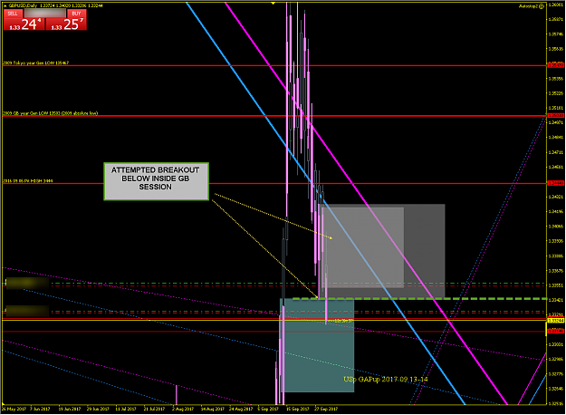Click the SELL one-click trading button

pyautogui.click(x=13, y=14)
